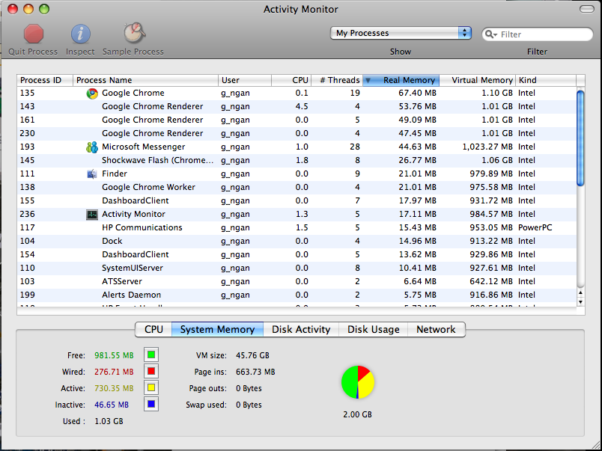
Task: Sort by User column header
Action: 245,80
